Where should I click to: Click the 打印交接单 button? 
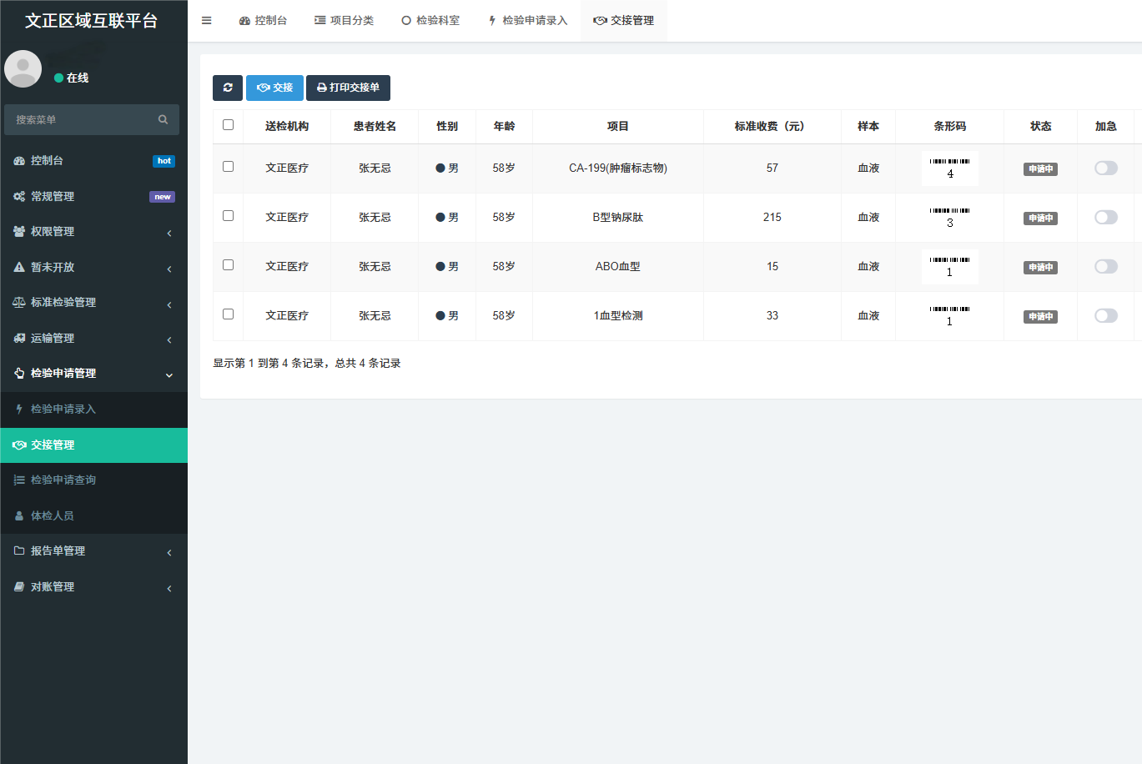click(x=348, y=88)
